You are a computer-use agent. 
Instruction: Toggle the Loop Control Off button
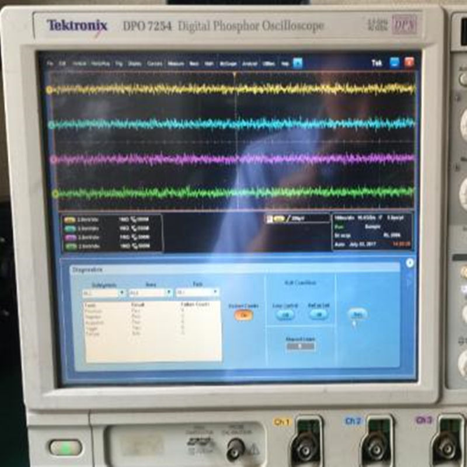pyautogui.click(x=285, y=315)
